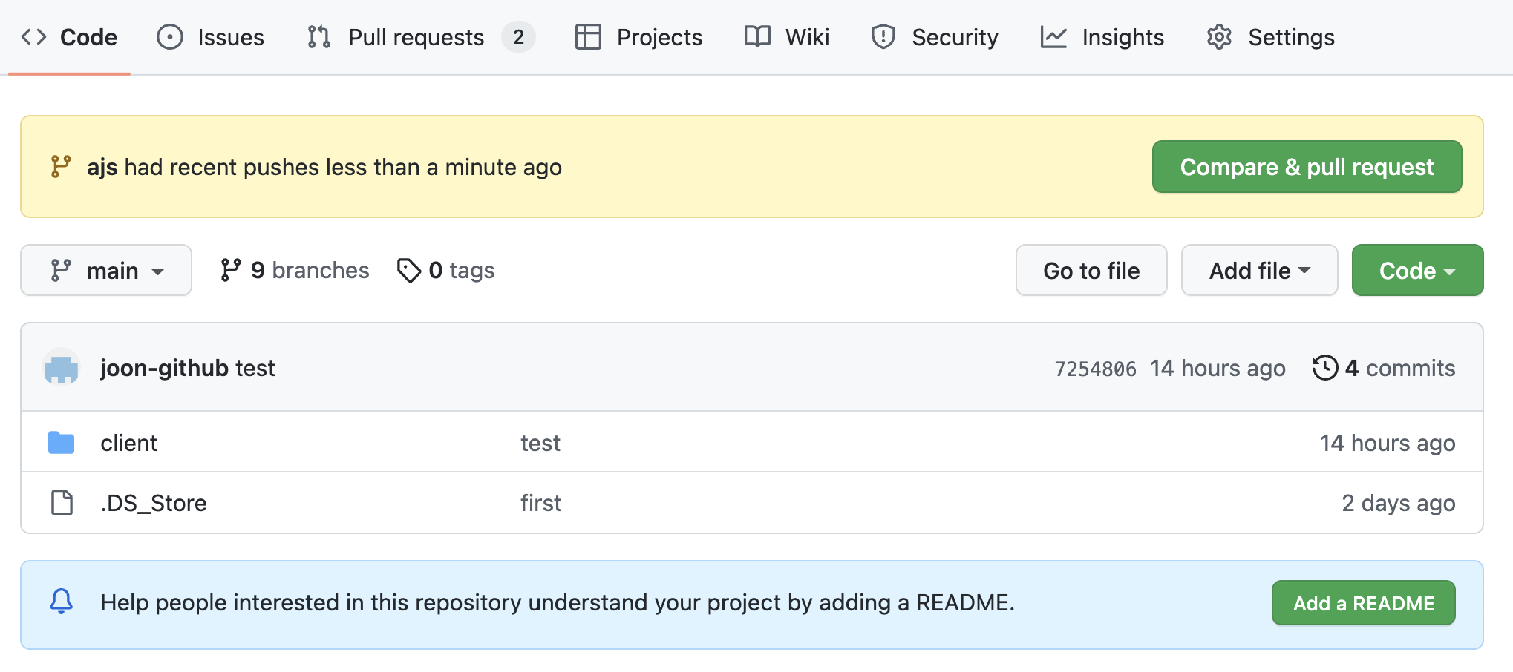Click the Settings gear icon
The image size is (1513, 672).
1219,37
